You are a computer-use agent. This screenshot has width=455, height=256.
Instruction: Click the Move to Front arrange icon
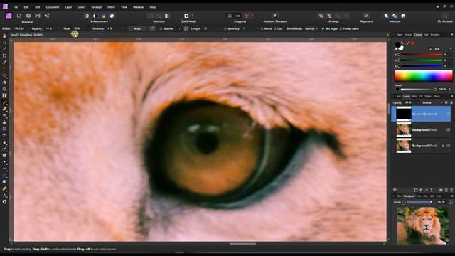pyautogui.click(x=321, y=16)
